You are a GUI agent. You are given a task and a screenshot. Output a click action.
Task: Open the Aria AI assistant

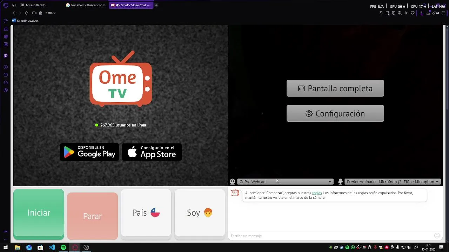pos(436,13)
